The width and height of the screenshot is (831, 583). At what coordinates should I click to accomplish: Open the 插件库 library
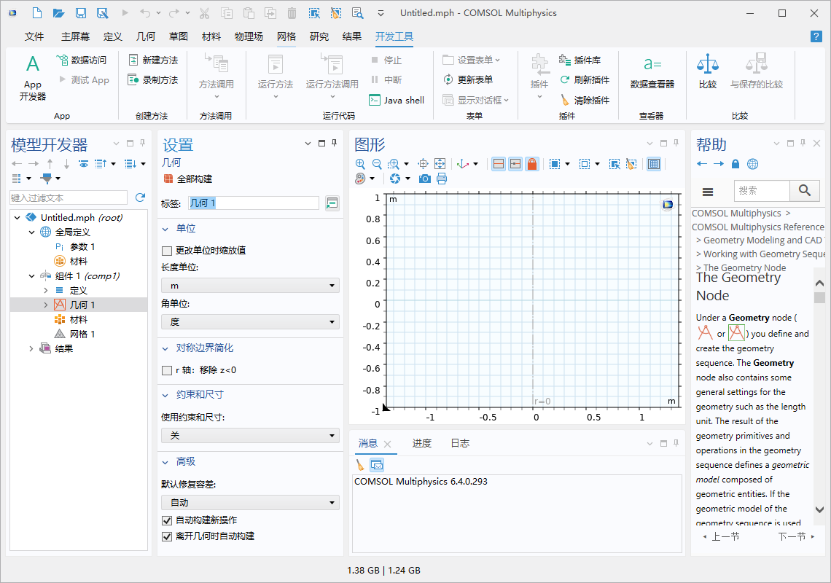coord(580,60)
